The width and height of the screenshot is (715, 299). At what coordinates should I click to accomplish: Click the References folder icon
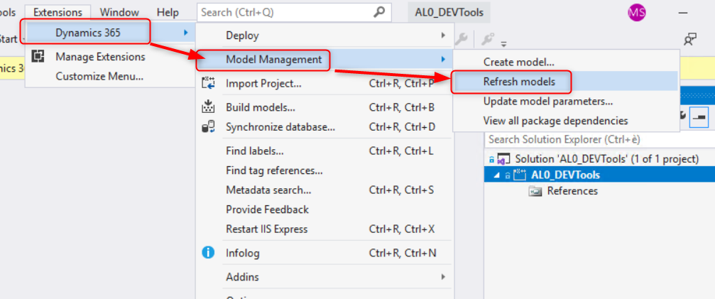pos(535,192)
